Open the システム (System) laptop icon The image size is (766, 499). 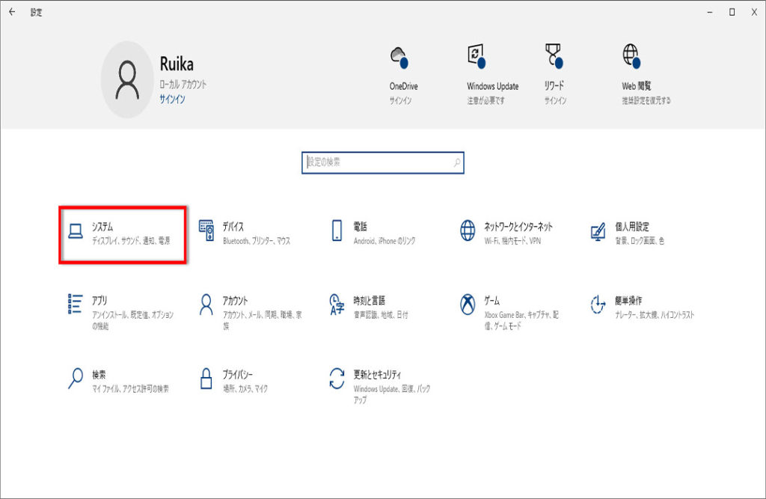75,232
